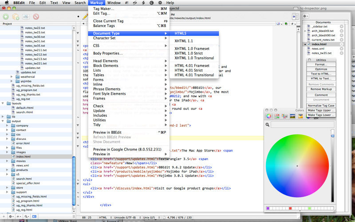The width and height of the screenshot is (355, 222).
Task: Expand the weathercal folder
Action: pyautogui.click(x=12, y=77)
